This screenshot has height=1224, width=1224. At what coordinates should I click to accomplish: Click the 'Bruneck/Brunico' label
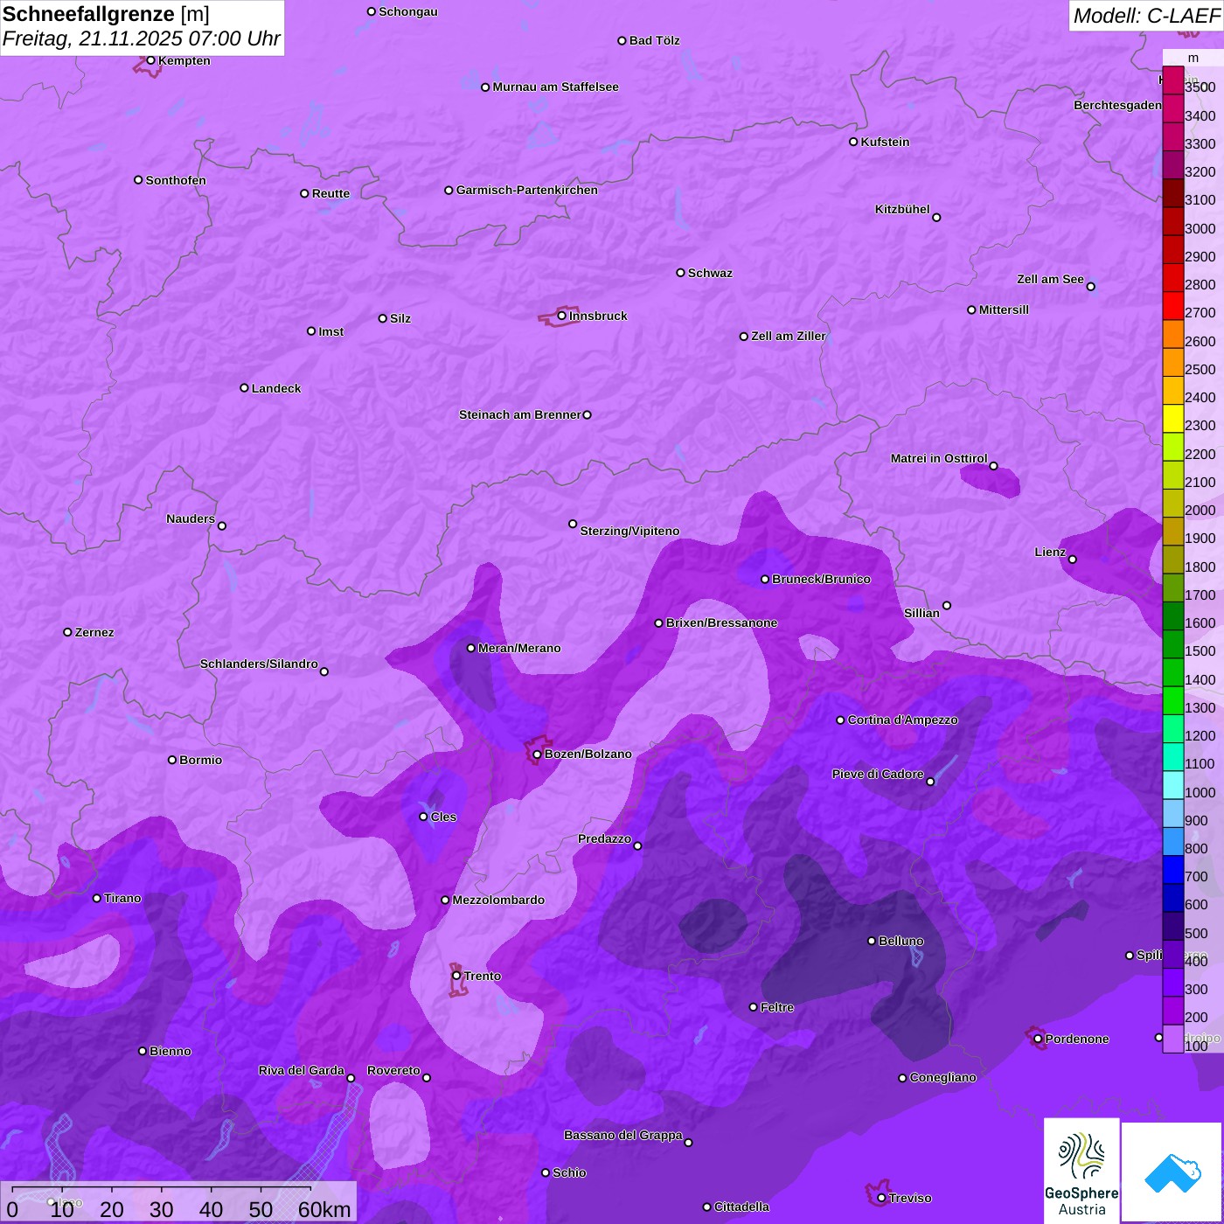coord(821,579)
